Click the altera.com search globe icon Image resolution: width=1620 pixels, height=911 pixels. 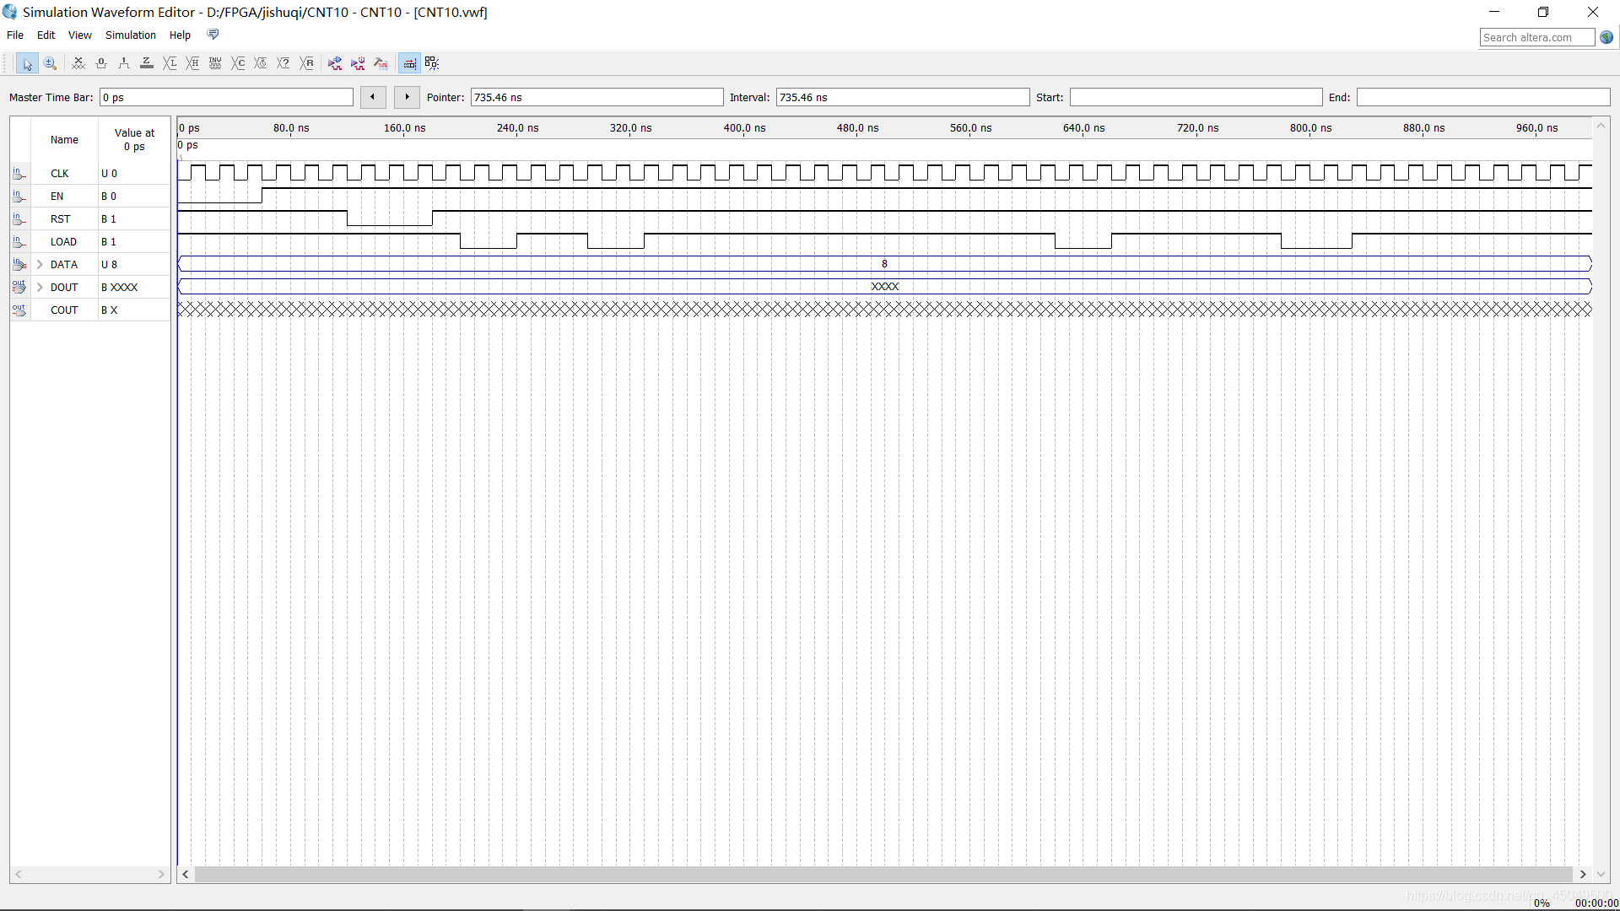click(x=1606, y=37)
